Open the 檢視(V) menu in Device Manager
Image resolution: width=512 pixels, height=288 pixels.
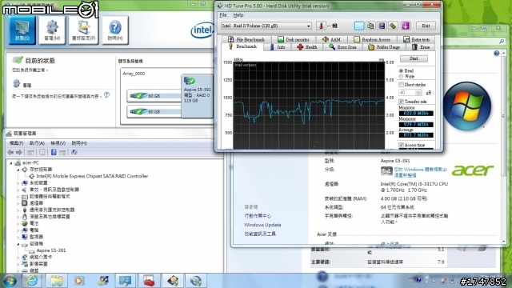[58, 143]
